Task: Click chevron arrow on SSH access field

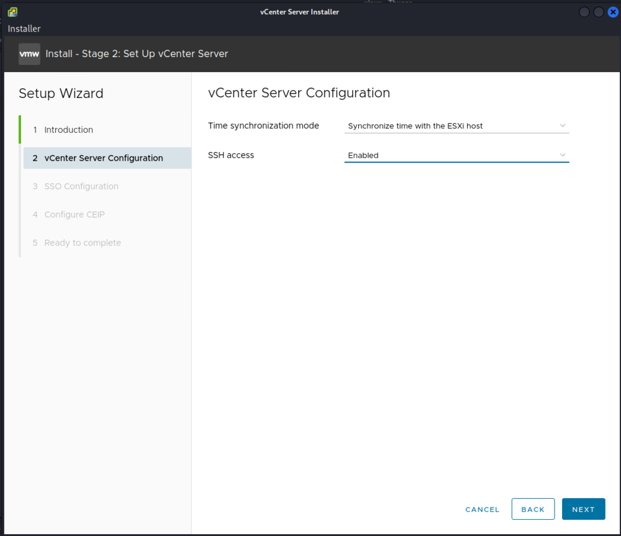Action: [563, 155]
